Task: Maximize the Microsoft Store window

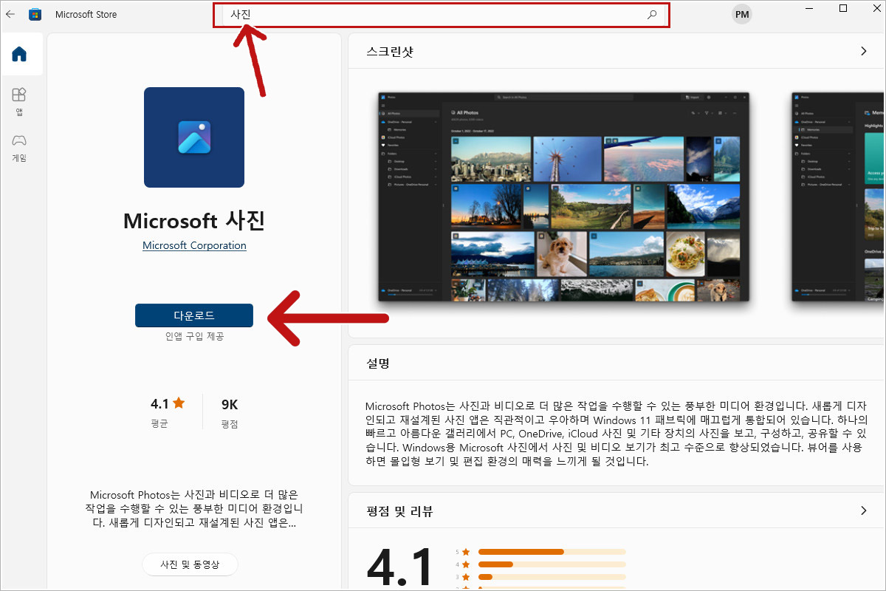Action: [x=843, y=9]
